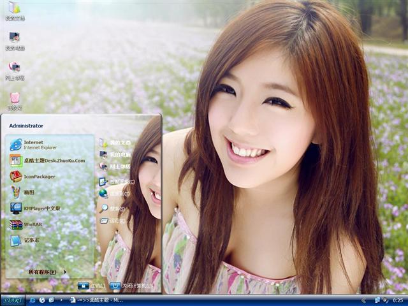Expand the quick launch overflow chevron

tap(61, 300)
